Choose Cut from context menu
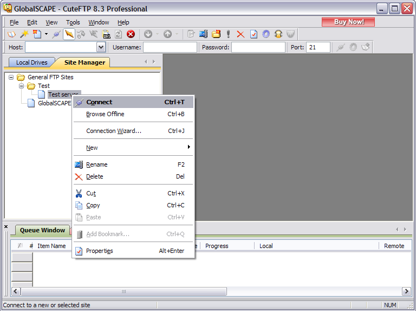Image resolution: width=416 pixels, height=311 pixels. (133, 193)
